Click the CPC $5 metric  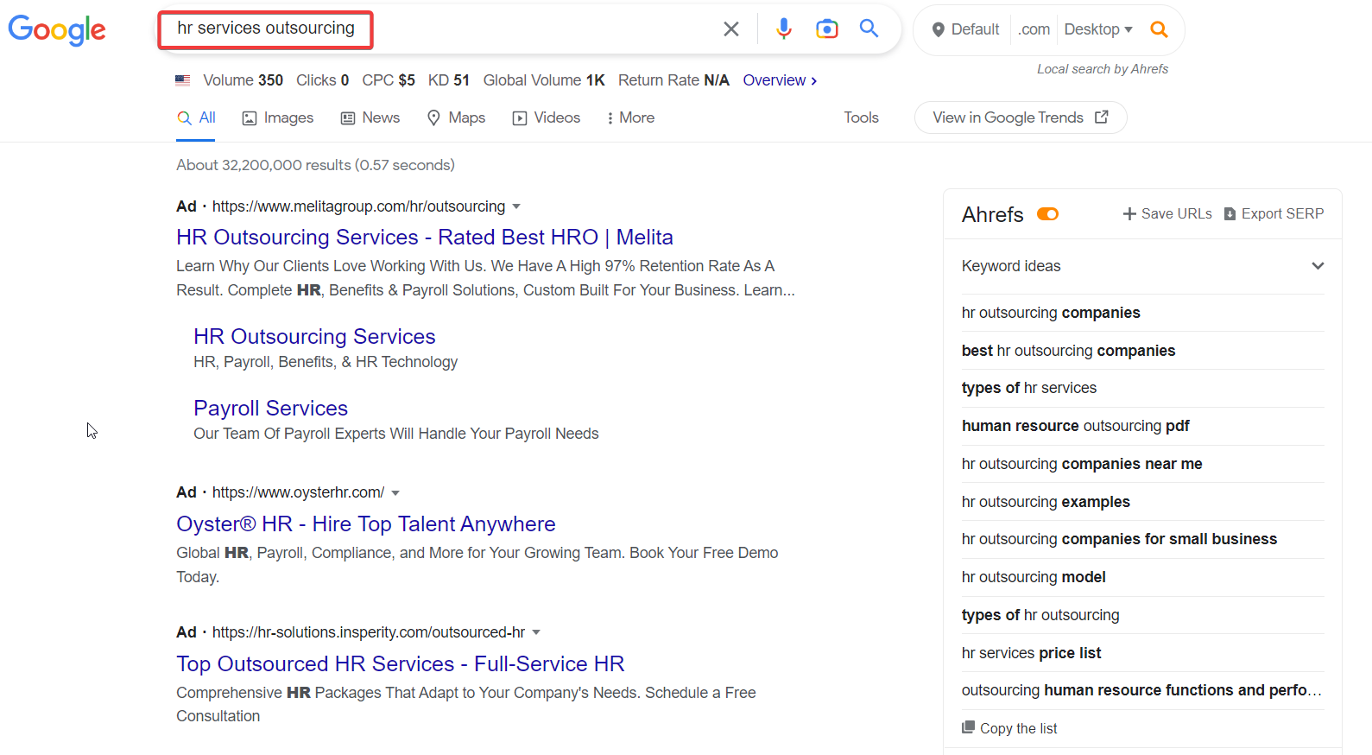(x=389, y=80)
